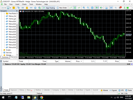Click the Services gear icon in Navigator
This screenshot has height=100, width=133.
point(4,53)
